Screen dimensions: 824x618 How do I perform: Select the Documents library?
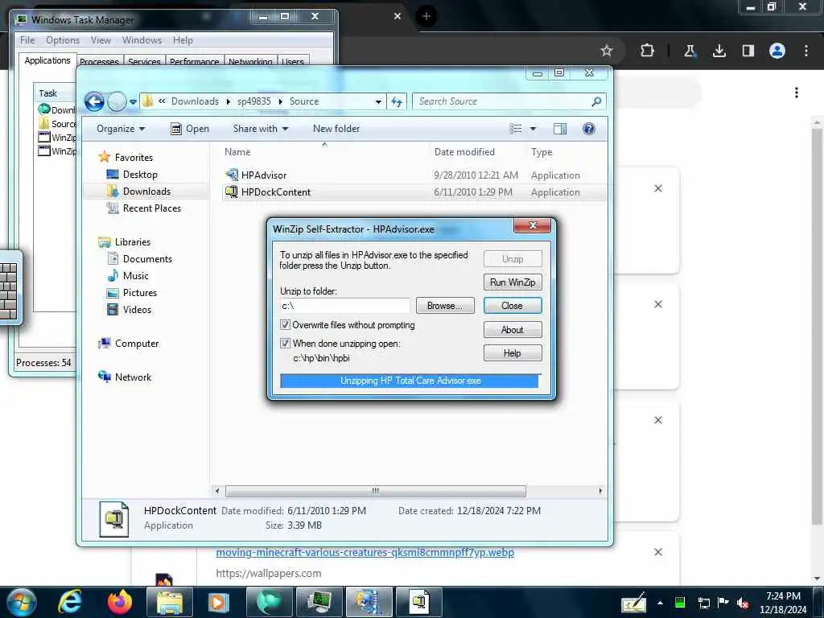(x=147, y=258)
